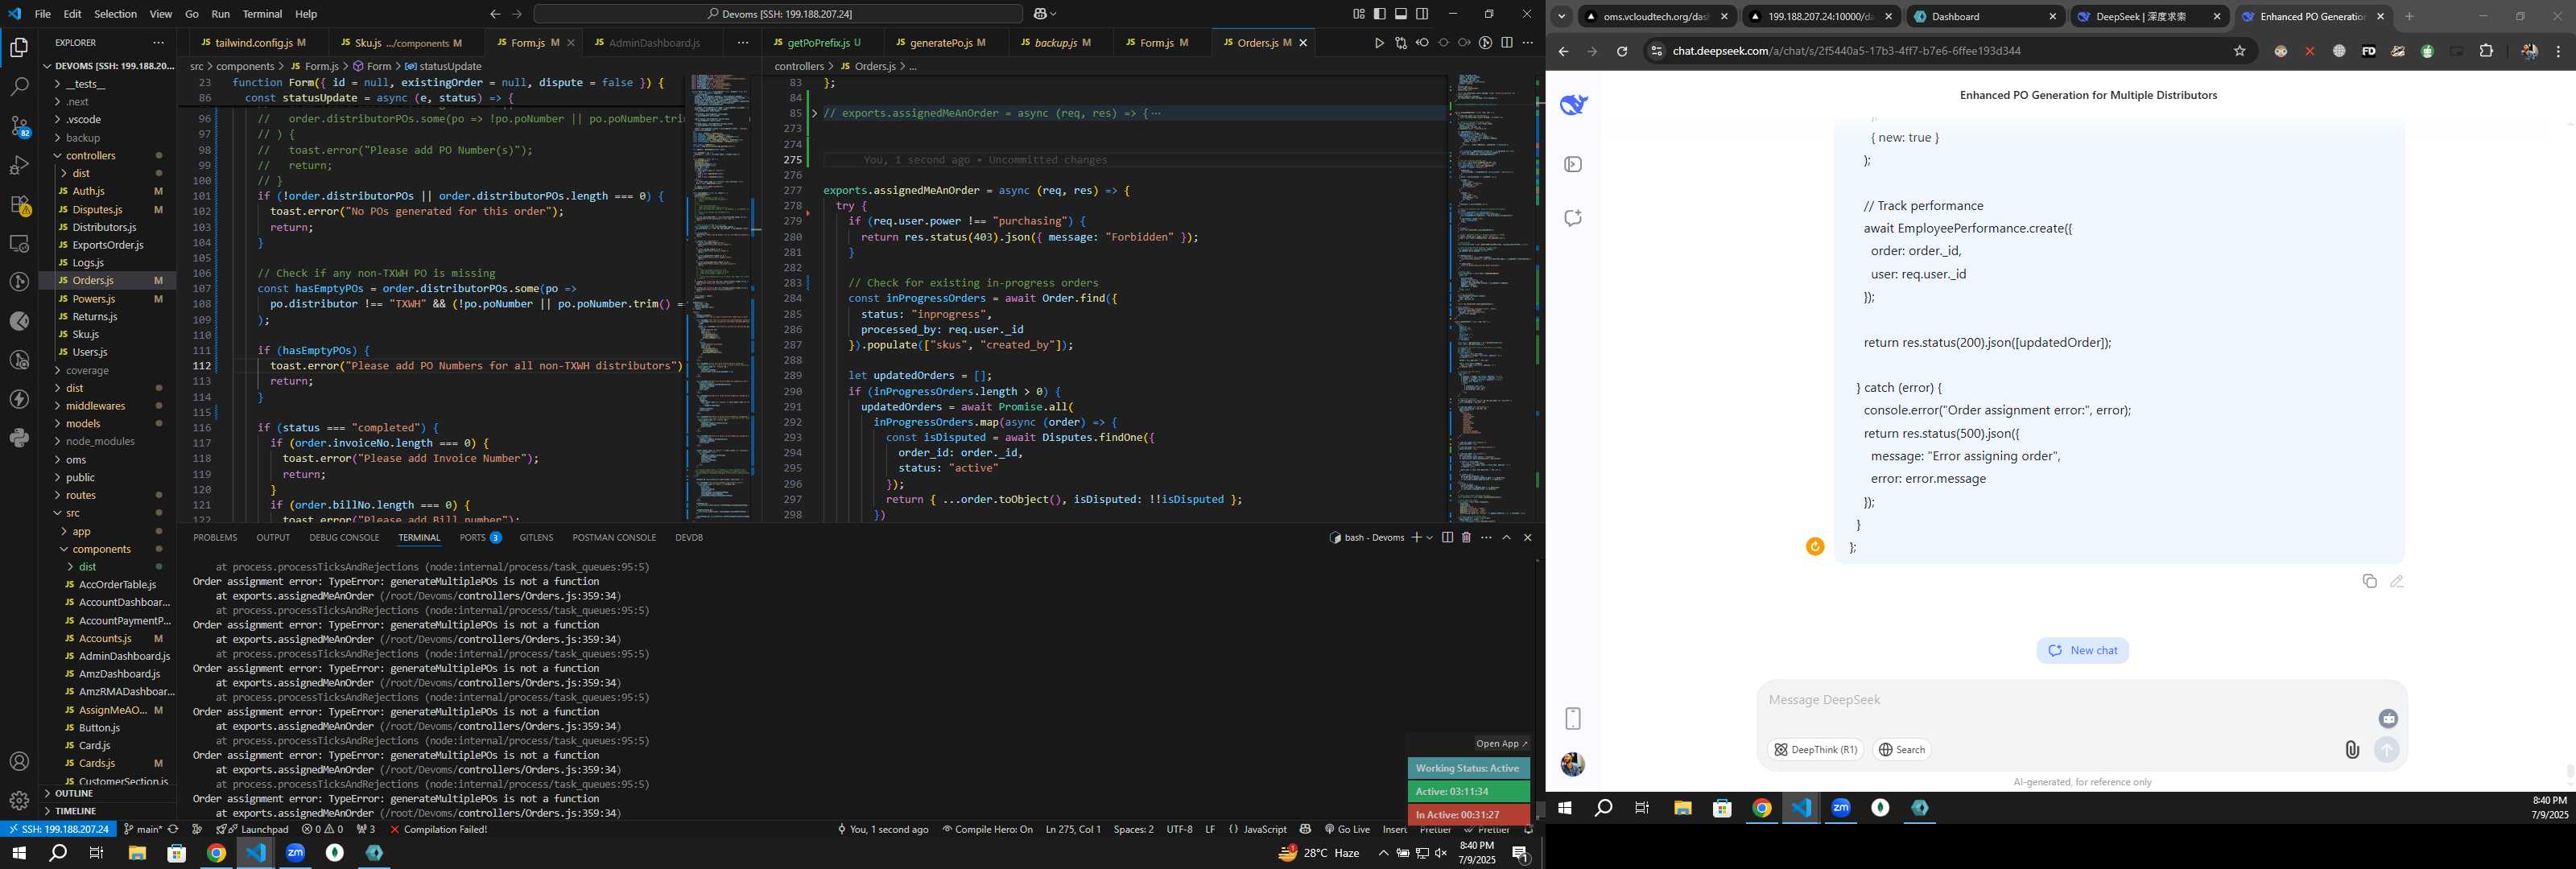Open the tailwind.config.js editor tab
This screenshot has width=2576, height=869.
(253, 43)
